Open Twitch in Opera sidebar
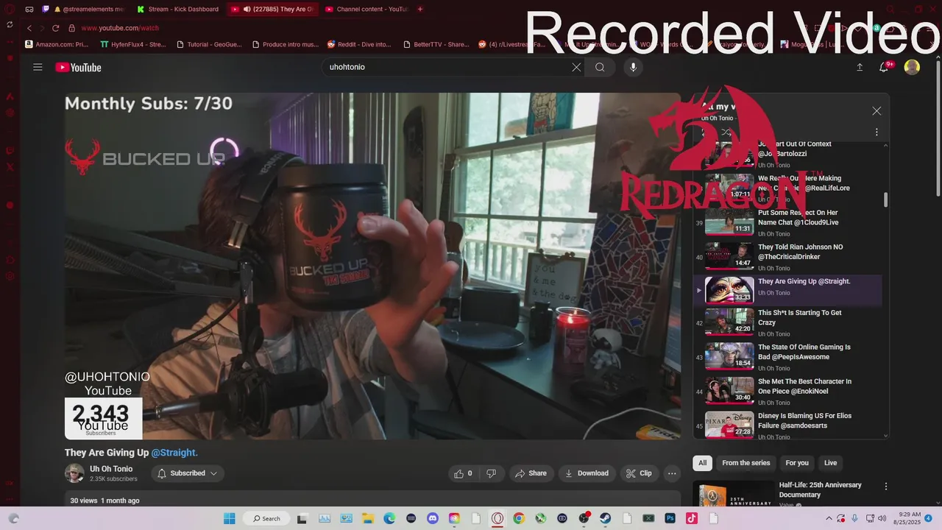 click(x=10, y=150)
